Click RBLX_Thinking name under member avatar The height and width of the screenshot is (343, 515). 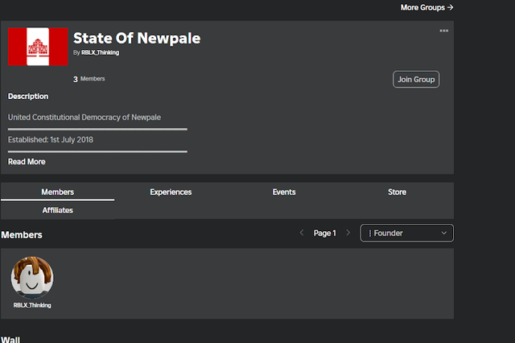pos(32,305)
